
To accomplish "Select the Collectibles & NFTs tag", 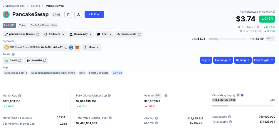I will point(16,73).
